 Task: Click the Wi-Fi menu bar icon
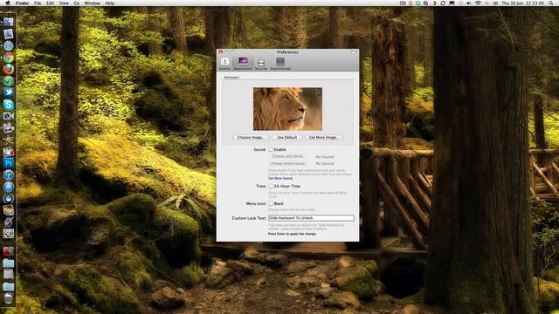[x=478, y=3]
